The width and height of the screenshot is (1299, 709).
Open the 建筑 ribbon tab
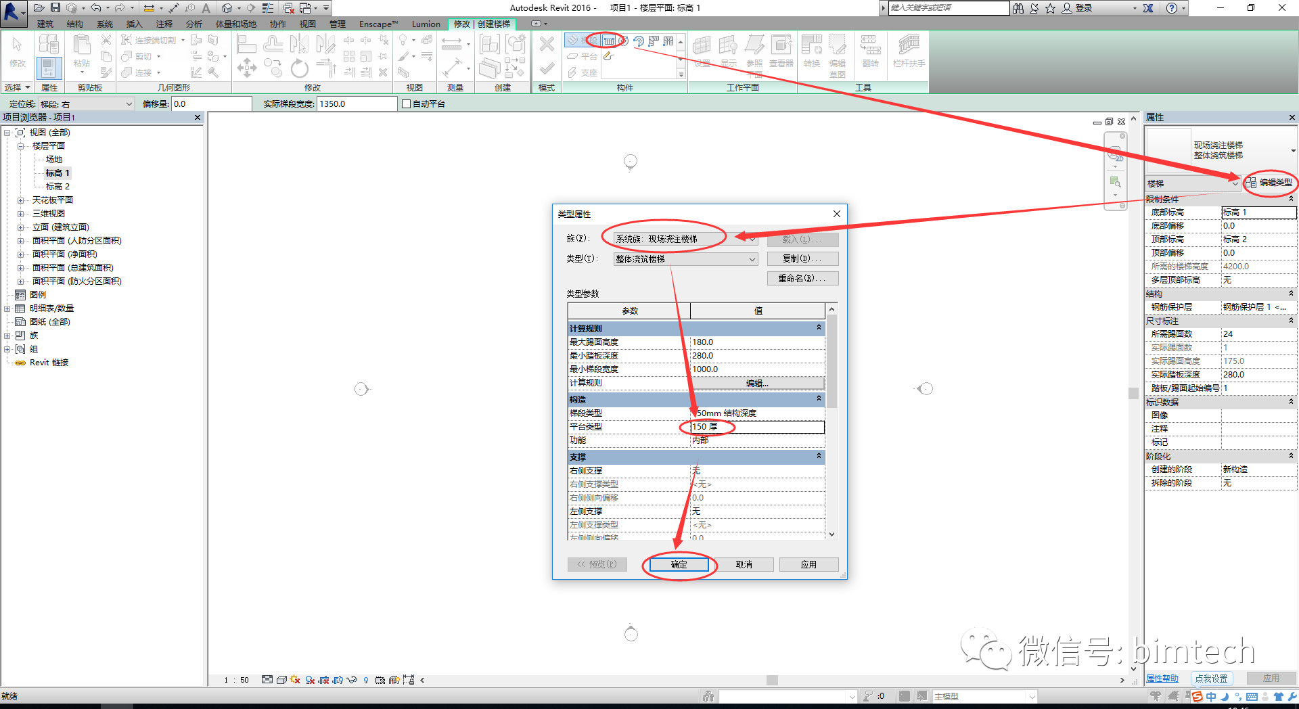click(x=45, y=24)
